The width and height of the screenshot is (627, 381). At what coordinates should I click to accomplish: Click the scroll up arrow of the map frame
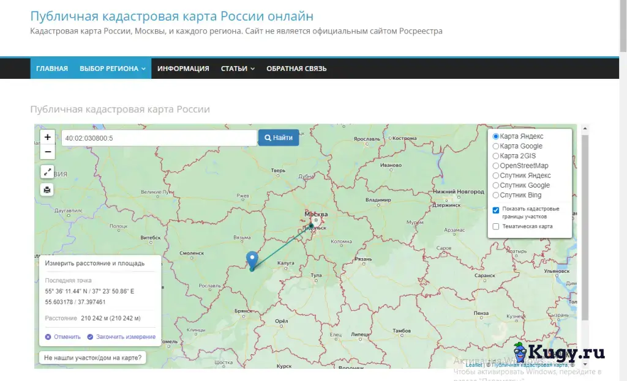pyautogui.click(x=585, y=128)
